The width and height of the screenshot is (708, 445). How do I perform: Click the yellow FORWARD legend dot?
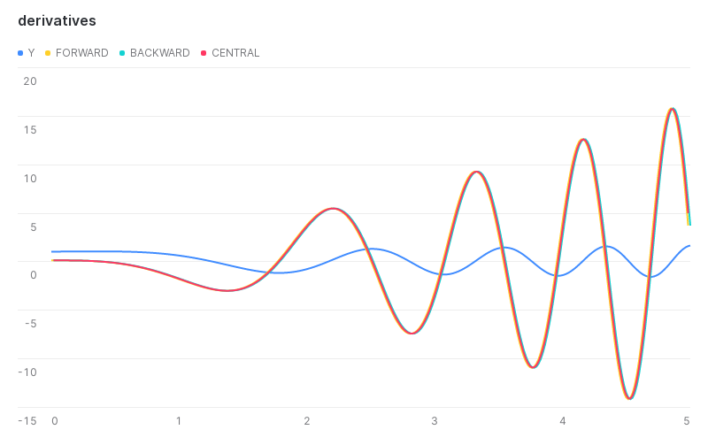coord(48,53)
